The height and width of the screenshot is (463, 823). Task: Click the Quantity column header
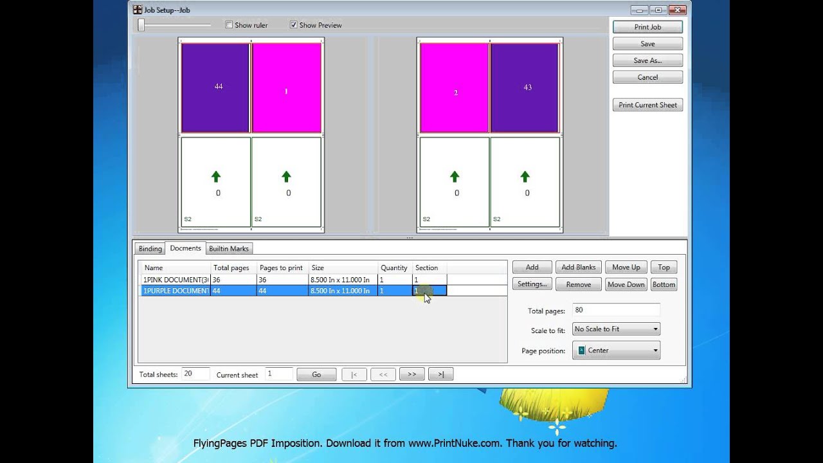pyautogui.click(x=394, y=268)
